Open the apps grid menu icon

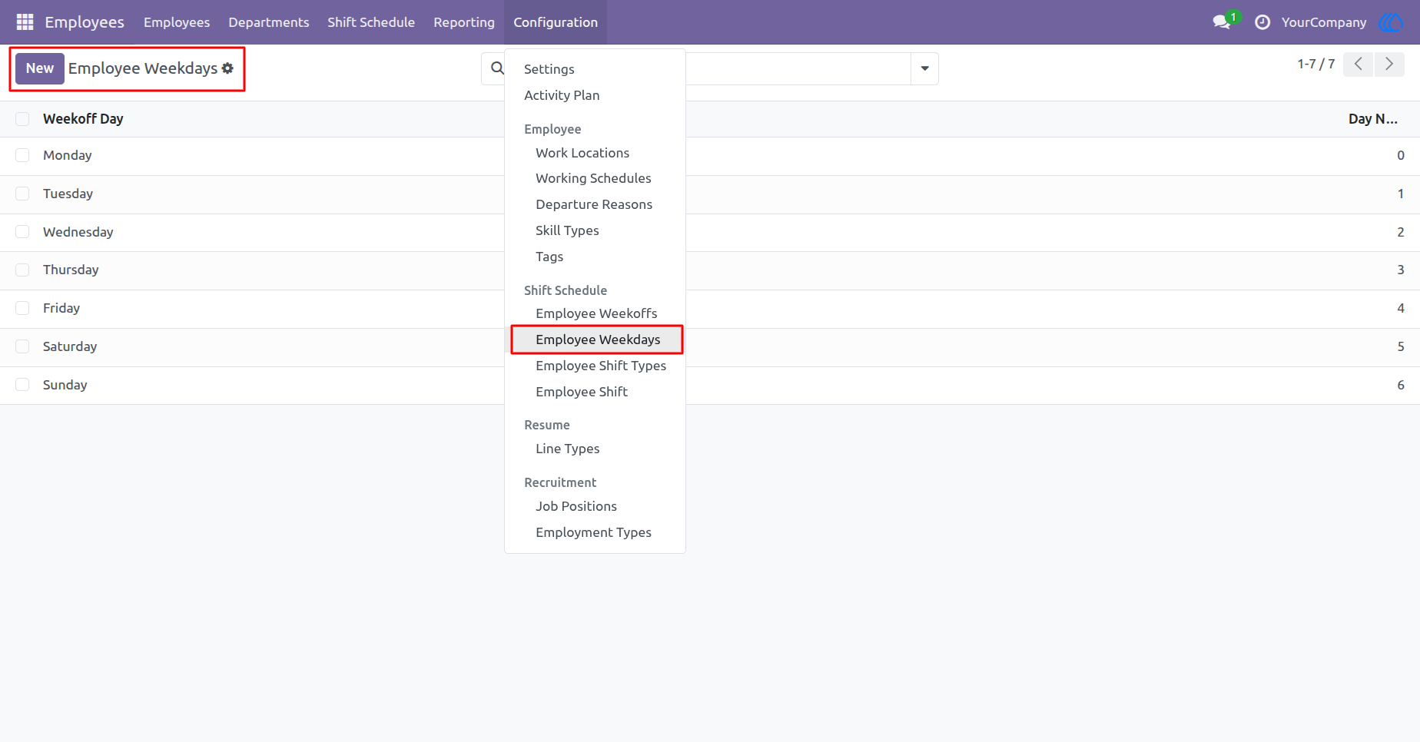(25, 22)
